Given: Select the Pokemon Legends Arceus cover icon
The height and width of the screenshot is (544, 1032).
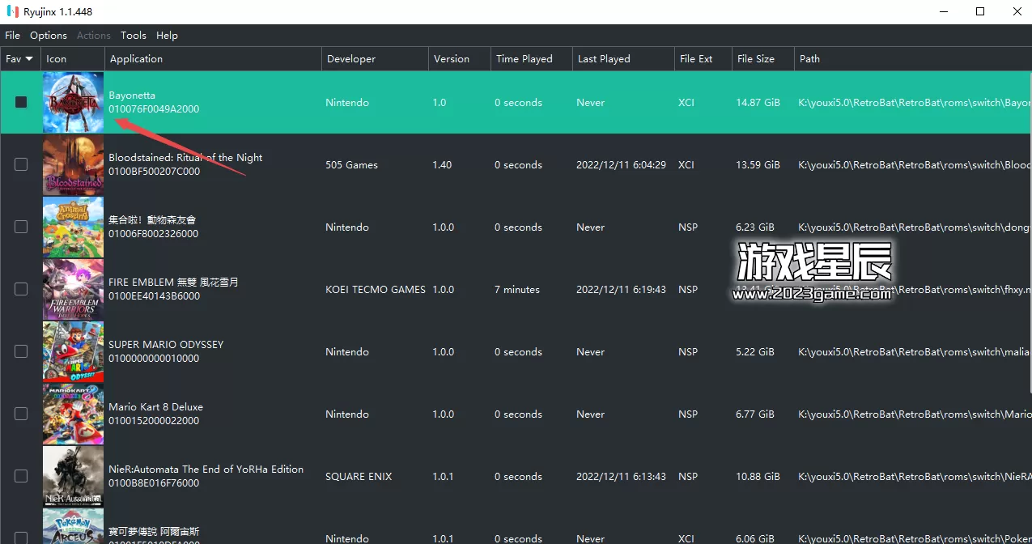Looking at the screenshot, I should click(x=73, y=526).
